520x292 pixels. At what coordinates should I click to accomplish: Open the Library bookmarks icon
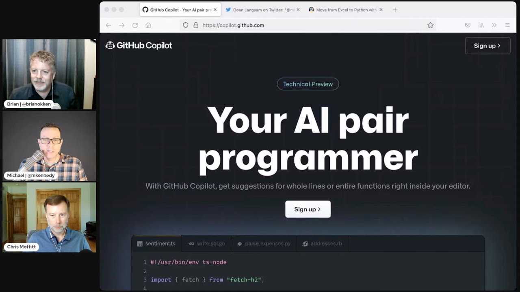click(481, 25)
